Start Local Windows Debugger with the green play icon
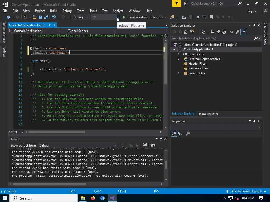Viewport: 270px width, 202px height. pos(124,17)
